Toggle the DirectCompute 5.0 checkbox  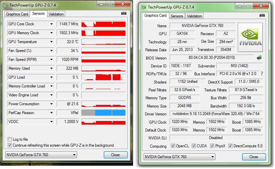[x=231, y=146]
